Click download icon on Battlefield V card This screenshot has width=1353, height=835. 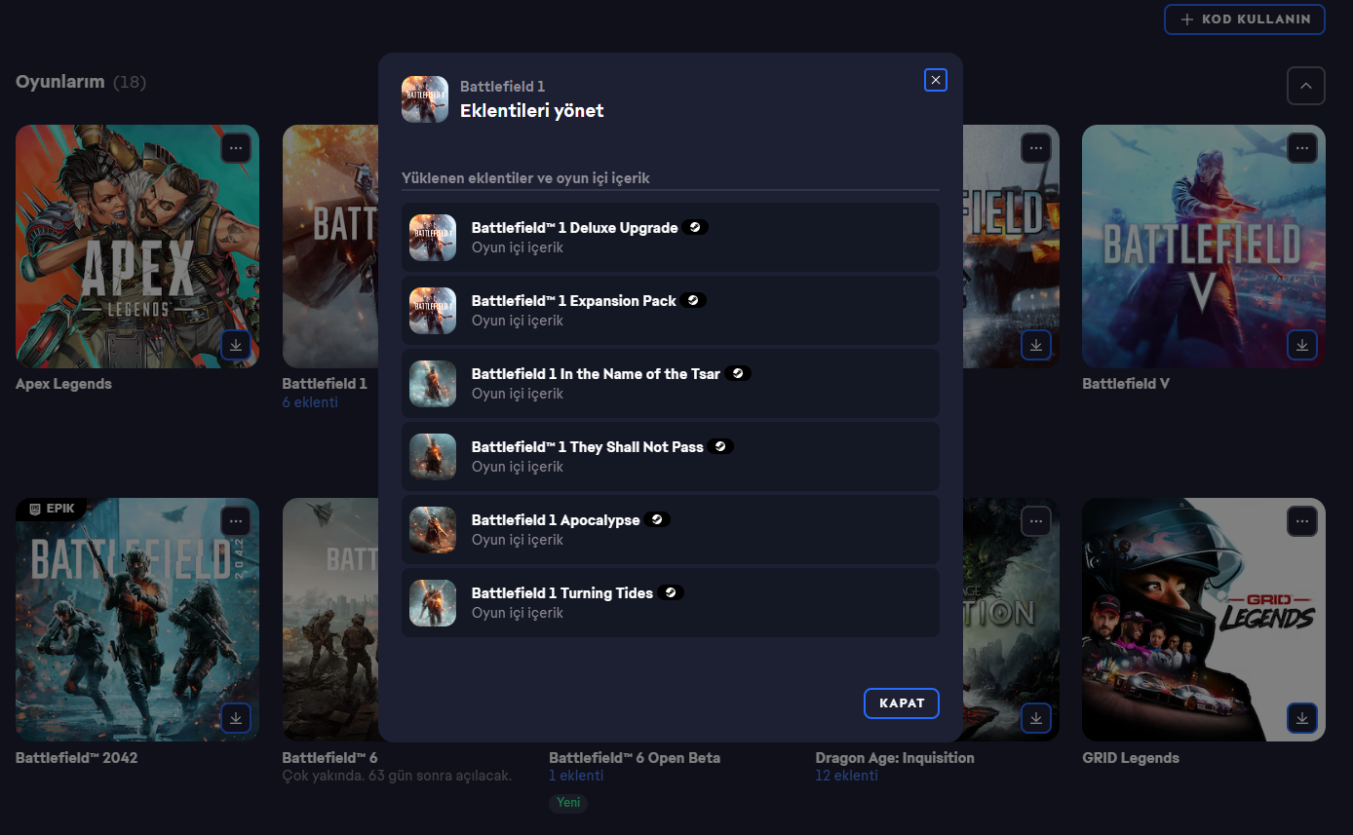click(1302, 345)
